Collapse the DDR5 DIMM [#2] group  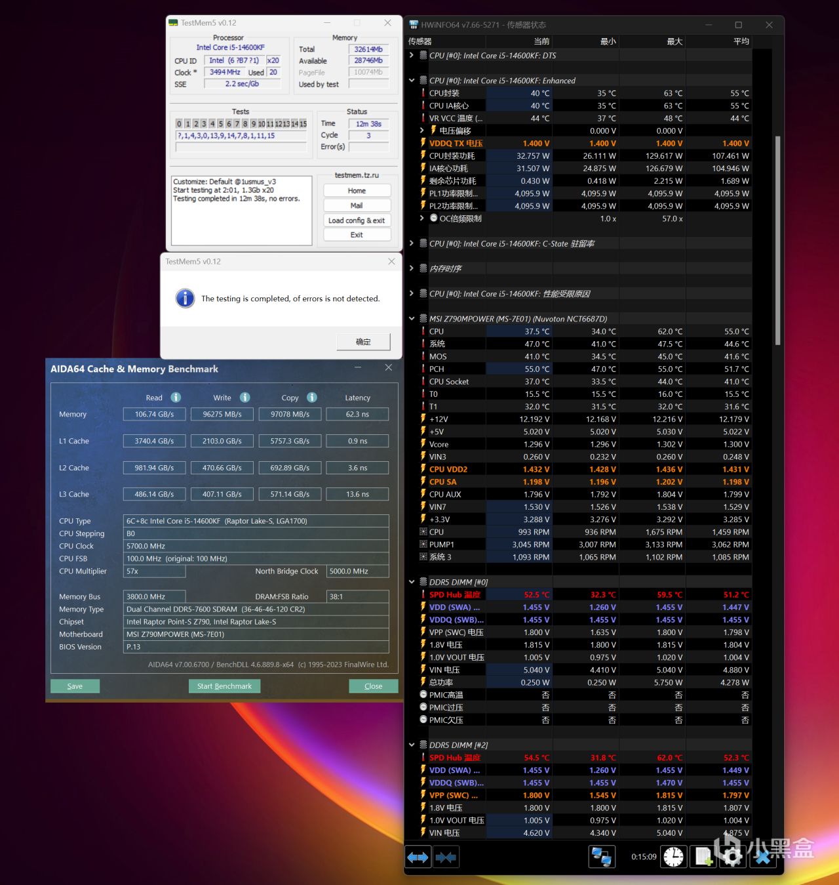point(412,745)
